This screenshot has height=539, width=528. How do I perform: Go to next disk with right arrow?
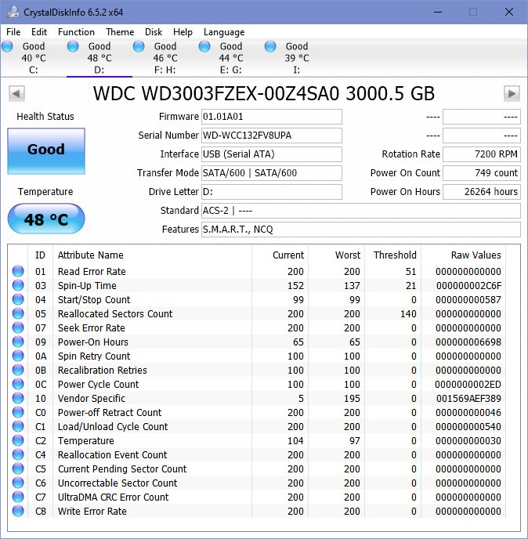click(512, 93)
